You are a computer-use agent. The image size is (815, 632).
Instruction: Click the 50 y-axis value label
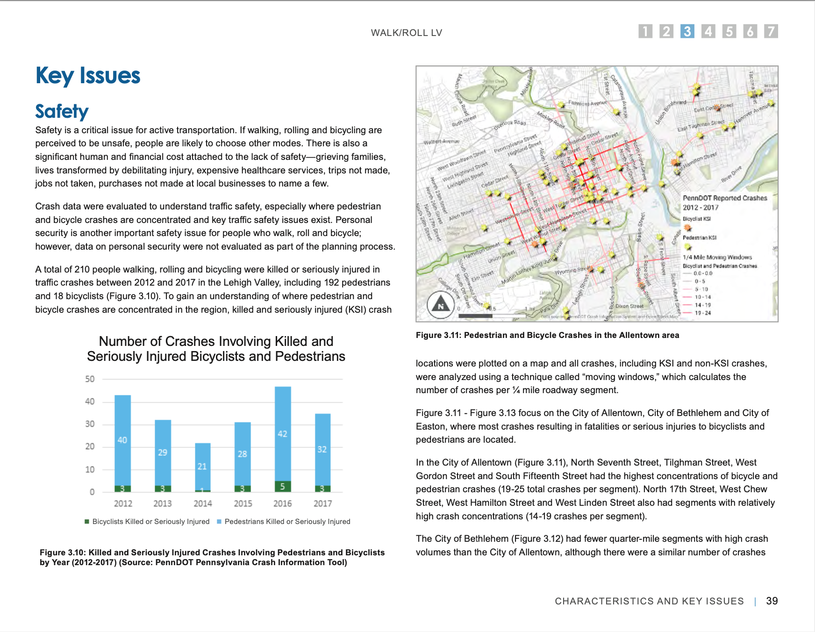pyautogui.click(x=90, y=379)
